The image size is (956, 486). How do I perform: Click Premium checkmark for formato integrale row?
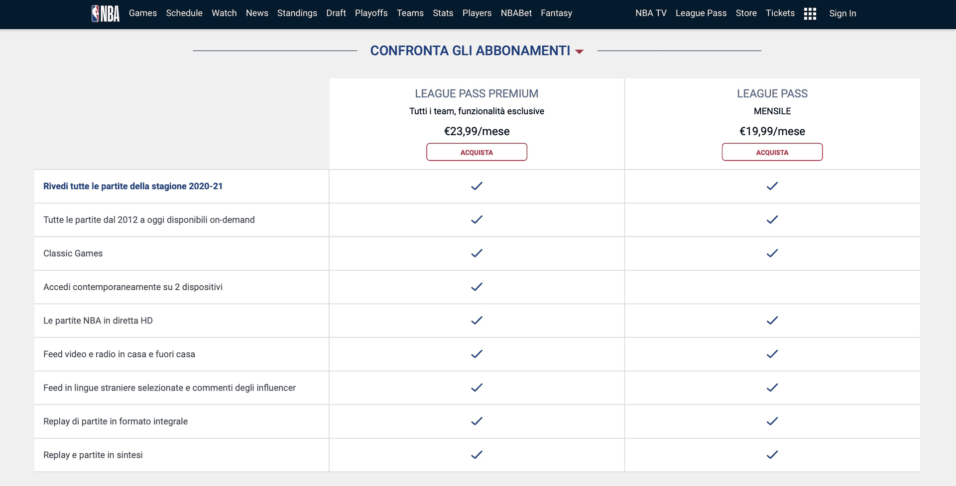[477, 421]
